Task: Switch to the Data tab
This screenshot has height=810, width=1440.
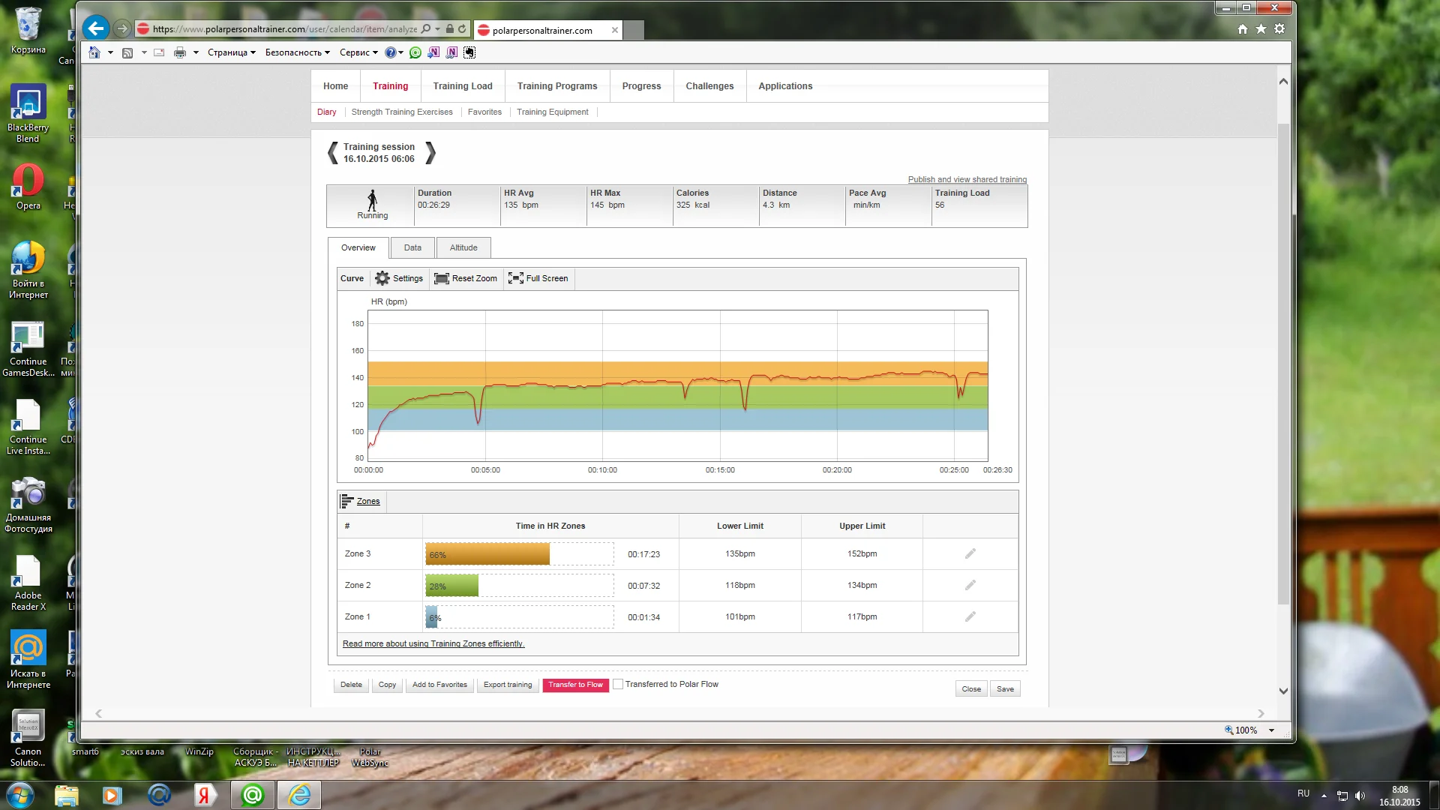Action: click(412, 247)
